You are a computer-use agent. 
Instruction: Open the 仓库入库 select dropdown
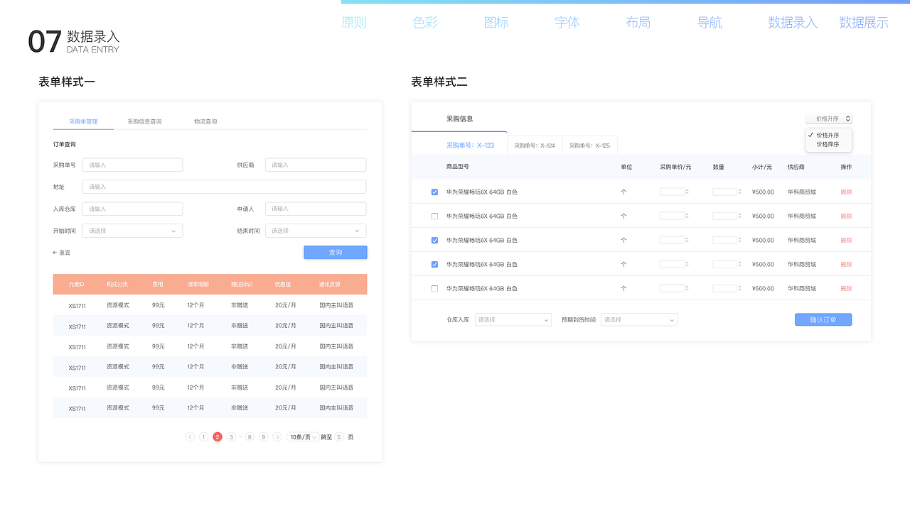tap(513, 320)
